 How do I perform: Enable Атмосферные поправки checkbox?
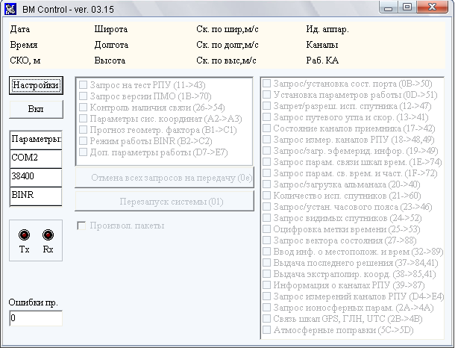(x=267, y=329)
